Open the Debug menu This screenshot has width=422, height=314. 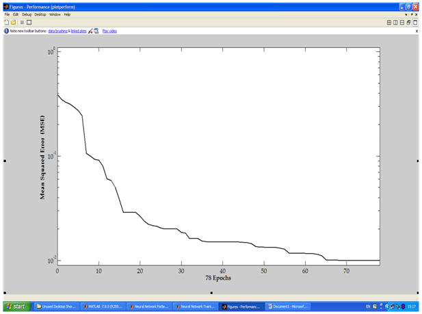pos(26,14)
